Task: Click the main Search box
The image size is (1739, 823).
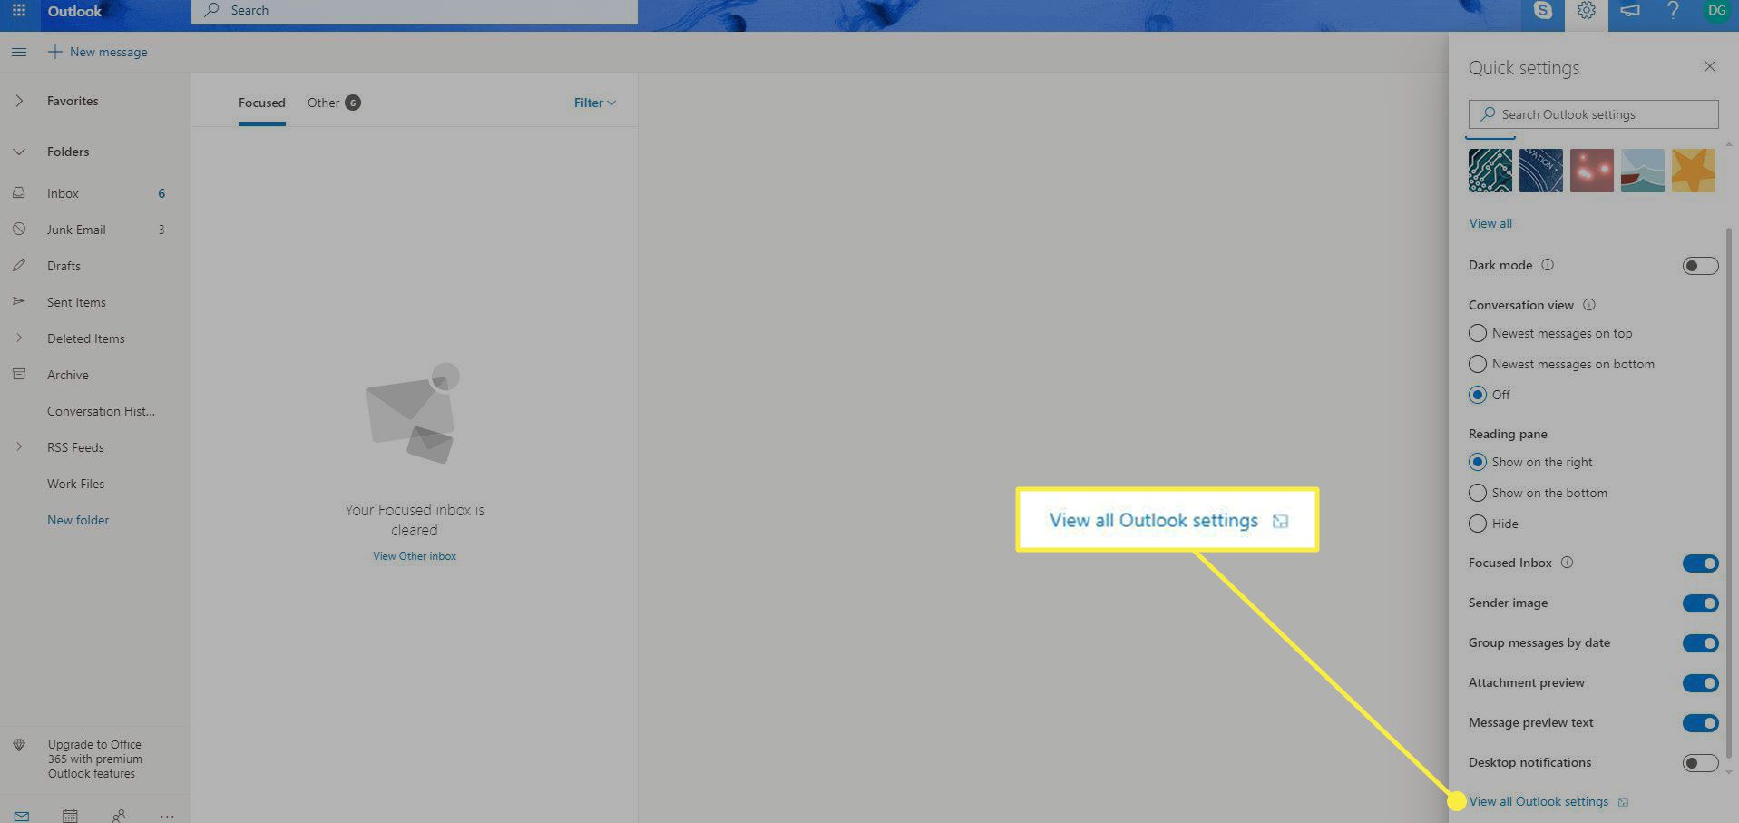Action: pyautogui.click(x=415, y=11)
